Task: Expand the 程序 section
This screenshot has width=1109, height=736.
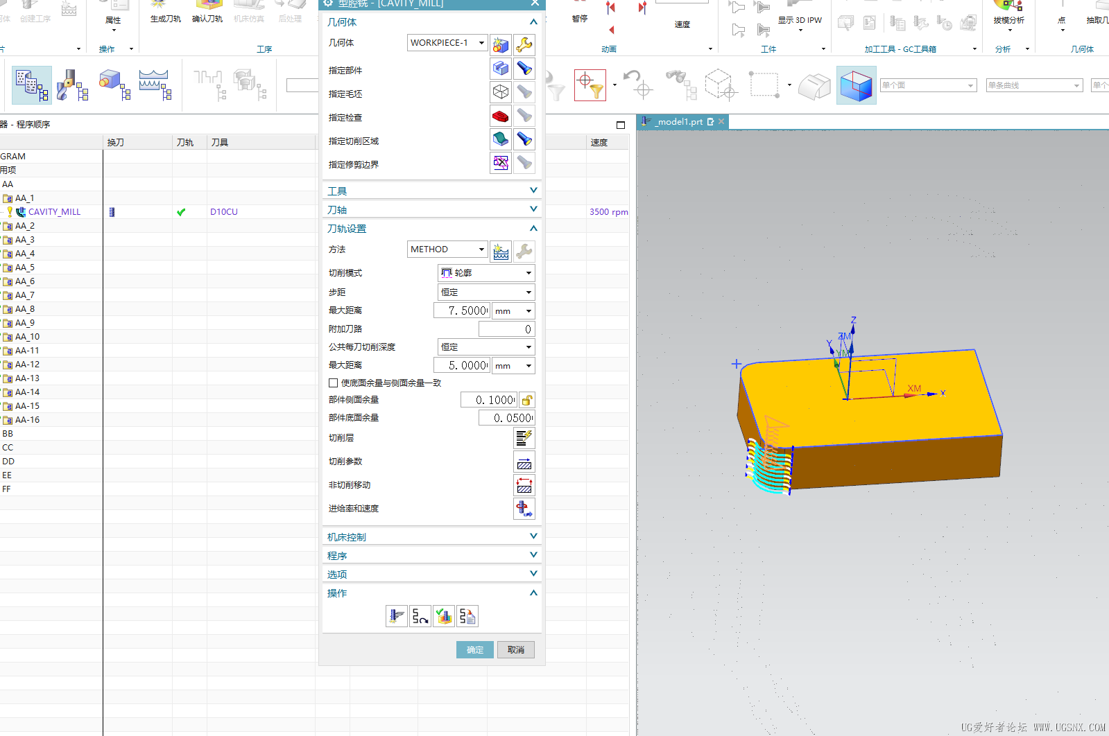Action: pyautogui.click(x=431, y=555)
